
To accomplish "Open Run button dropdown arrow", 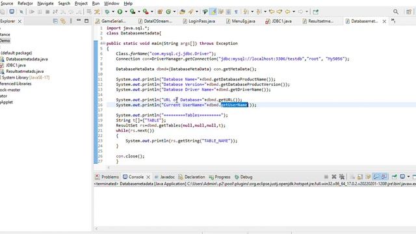I will point(126,12).
